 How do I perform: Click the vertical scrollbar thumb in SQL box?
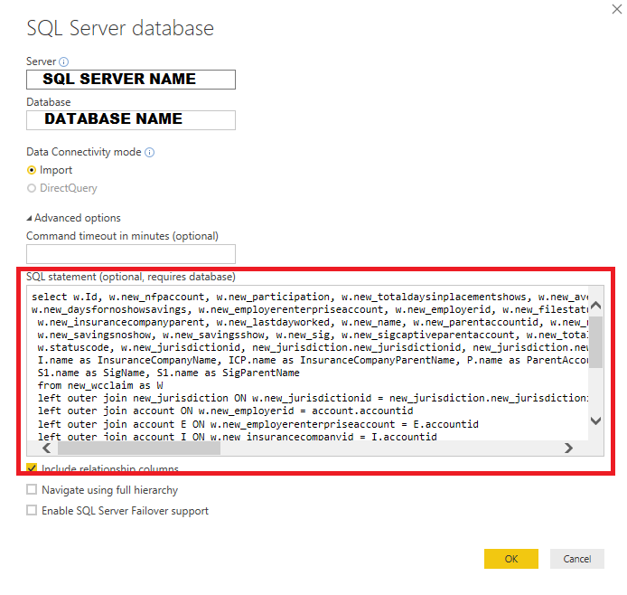595,343
